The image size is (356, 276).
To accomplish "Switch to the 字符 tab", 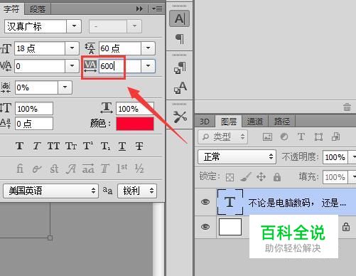I will (x=11, y=9).
